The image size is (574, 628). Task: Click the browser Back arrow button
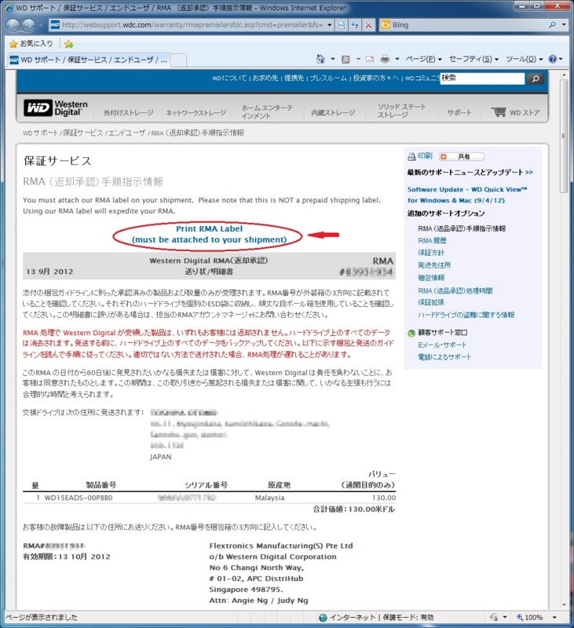coord(13,25)
